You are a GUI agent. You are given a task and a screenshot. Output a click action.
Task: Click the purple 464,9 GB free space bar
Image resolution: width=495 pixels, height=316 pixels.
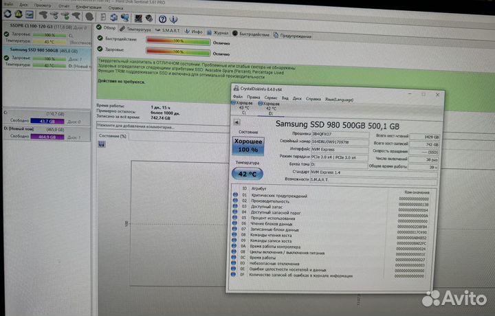point(47,137)
